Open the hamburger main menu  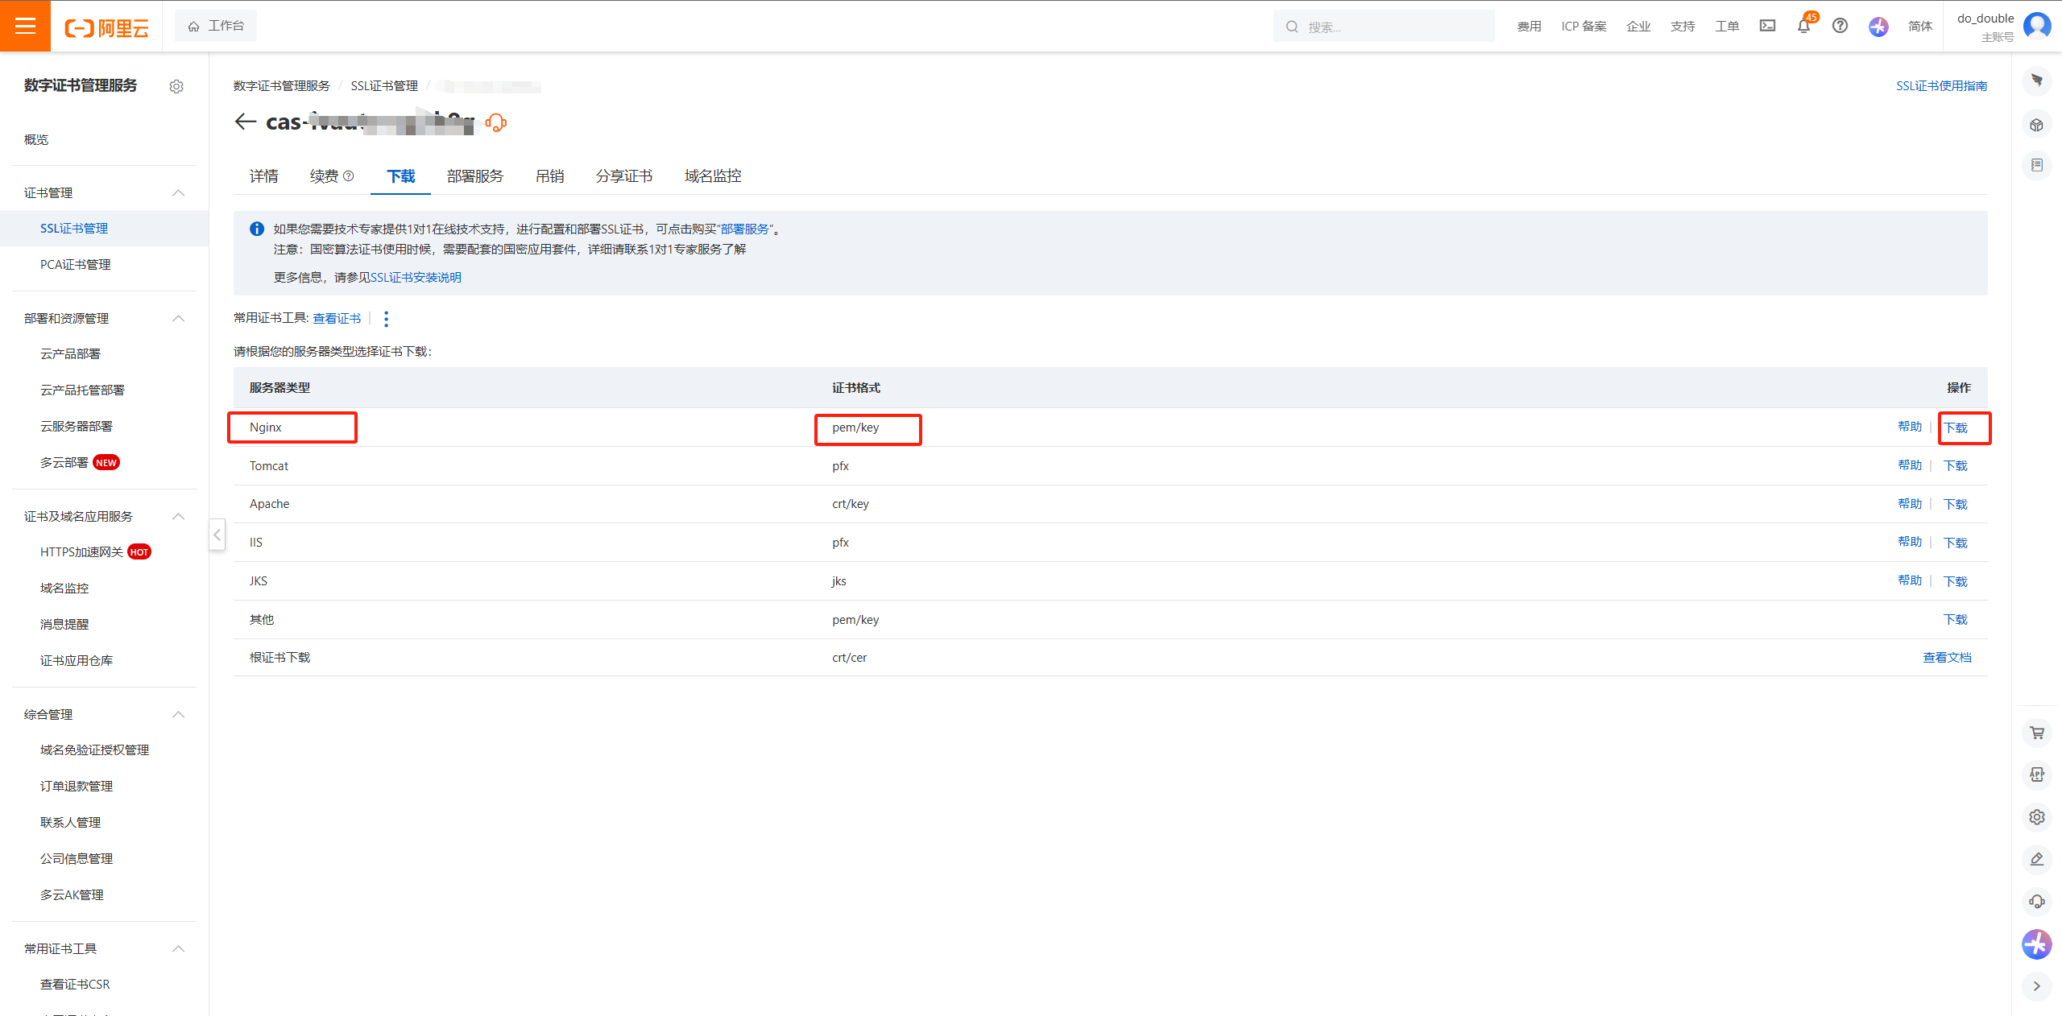[25, 26]
